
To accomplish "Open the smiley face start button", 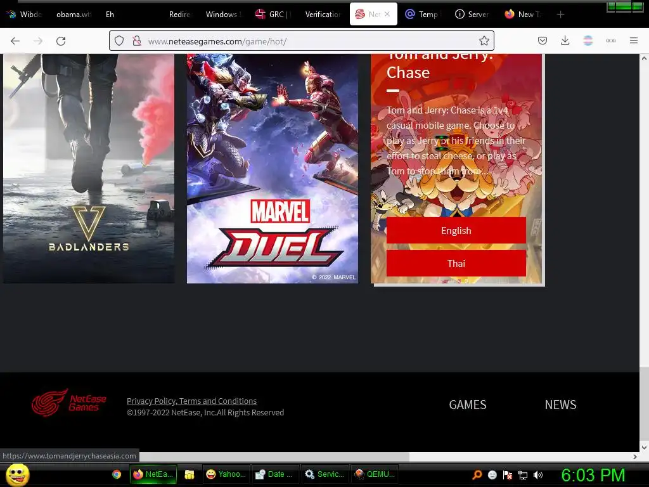I will click(17, 474).
